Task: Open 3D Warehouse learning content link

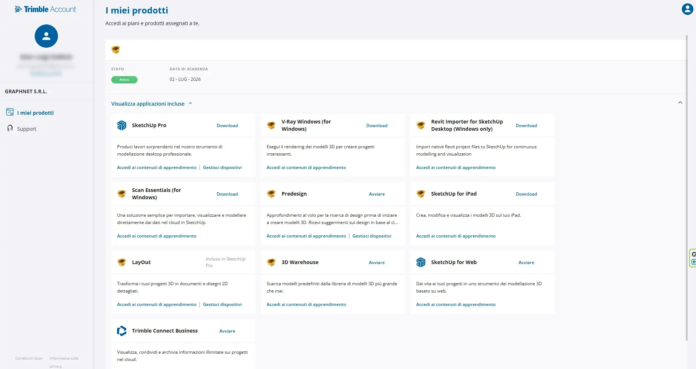Action: coord(306,305)
